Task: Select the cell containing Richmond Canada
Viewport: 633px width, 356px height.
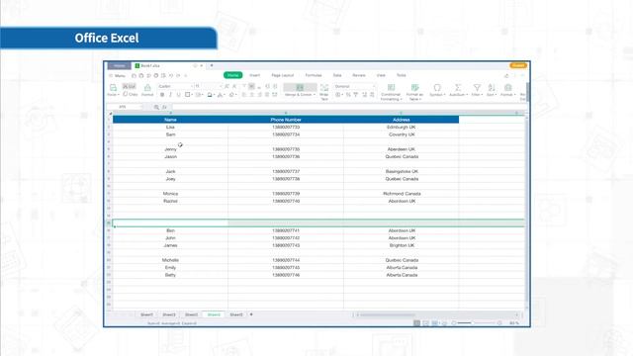Action: coord(402,194)
